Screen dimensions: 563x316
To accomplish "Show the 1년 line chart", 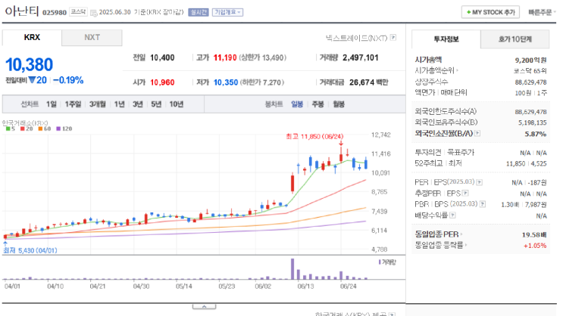I will click(x=119, y=104).
